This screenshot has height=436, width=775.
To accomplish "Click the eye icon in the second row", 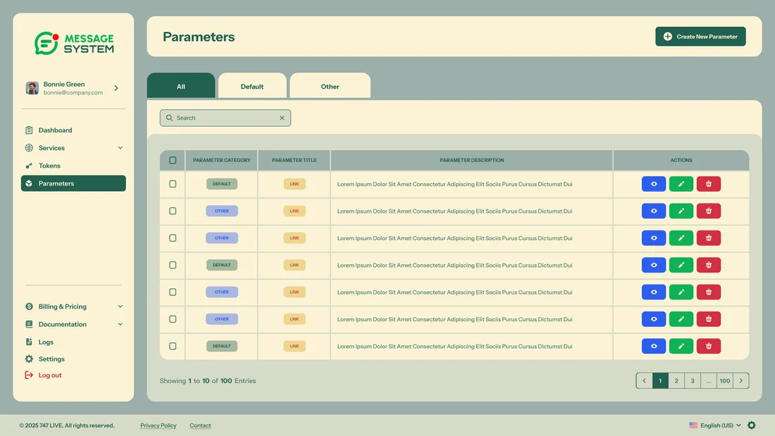I will click(x=653, y=211).
